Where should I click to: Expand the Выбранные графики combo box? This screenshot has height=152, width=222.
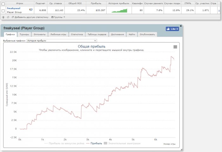tap(62, 41)
